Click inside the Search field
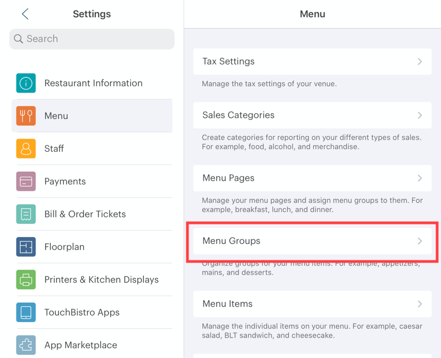The width and height of the screenshot is (441, 358). tap(92, 39)
